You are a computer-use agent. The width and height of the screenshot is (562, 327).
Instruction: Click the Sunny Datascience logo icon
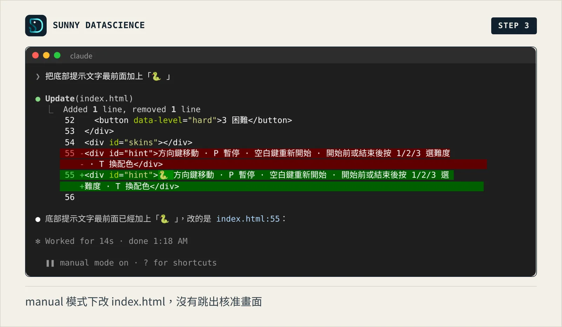click(x=36, y=26)
